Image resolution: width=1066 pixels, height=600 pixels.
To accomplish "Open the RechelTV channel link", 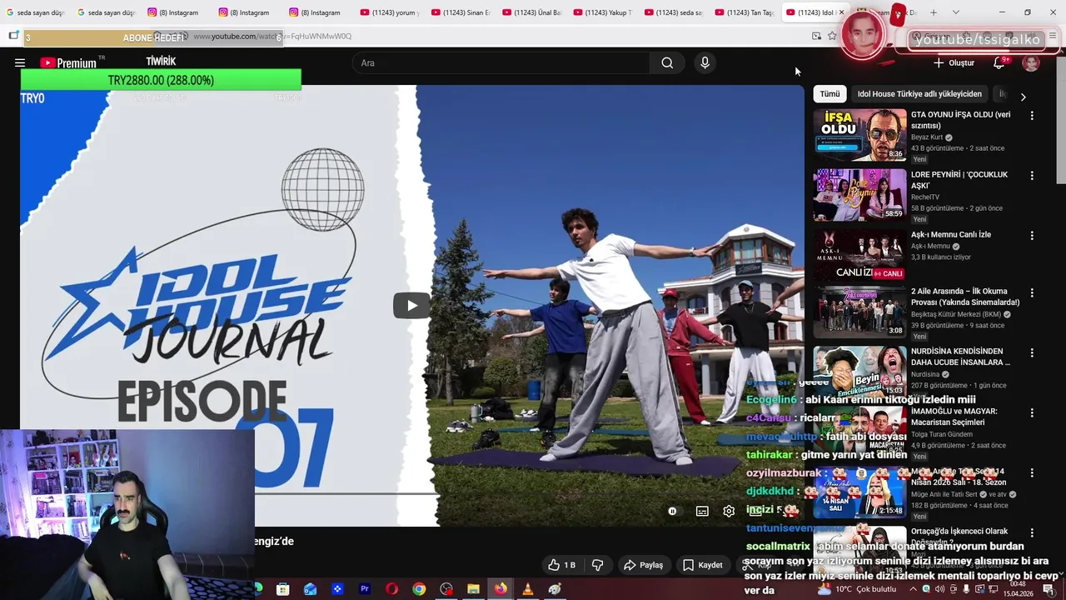I will 925,197.
